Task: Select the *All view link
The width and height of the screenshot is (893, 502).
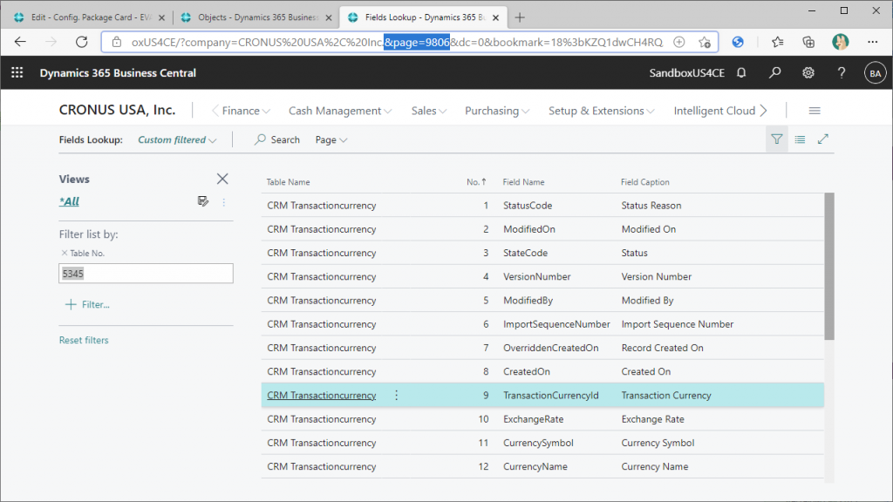Action: pyautogui.click(x=69, y=201)
